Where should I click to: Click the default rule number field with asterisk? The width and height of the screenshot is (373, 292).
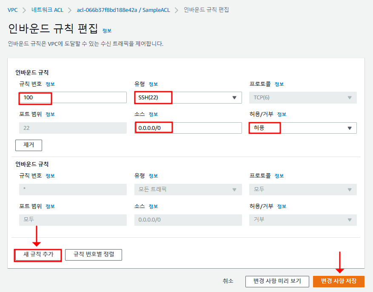[x=73, y=189]
